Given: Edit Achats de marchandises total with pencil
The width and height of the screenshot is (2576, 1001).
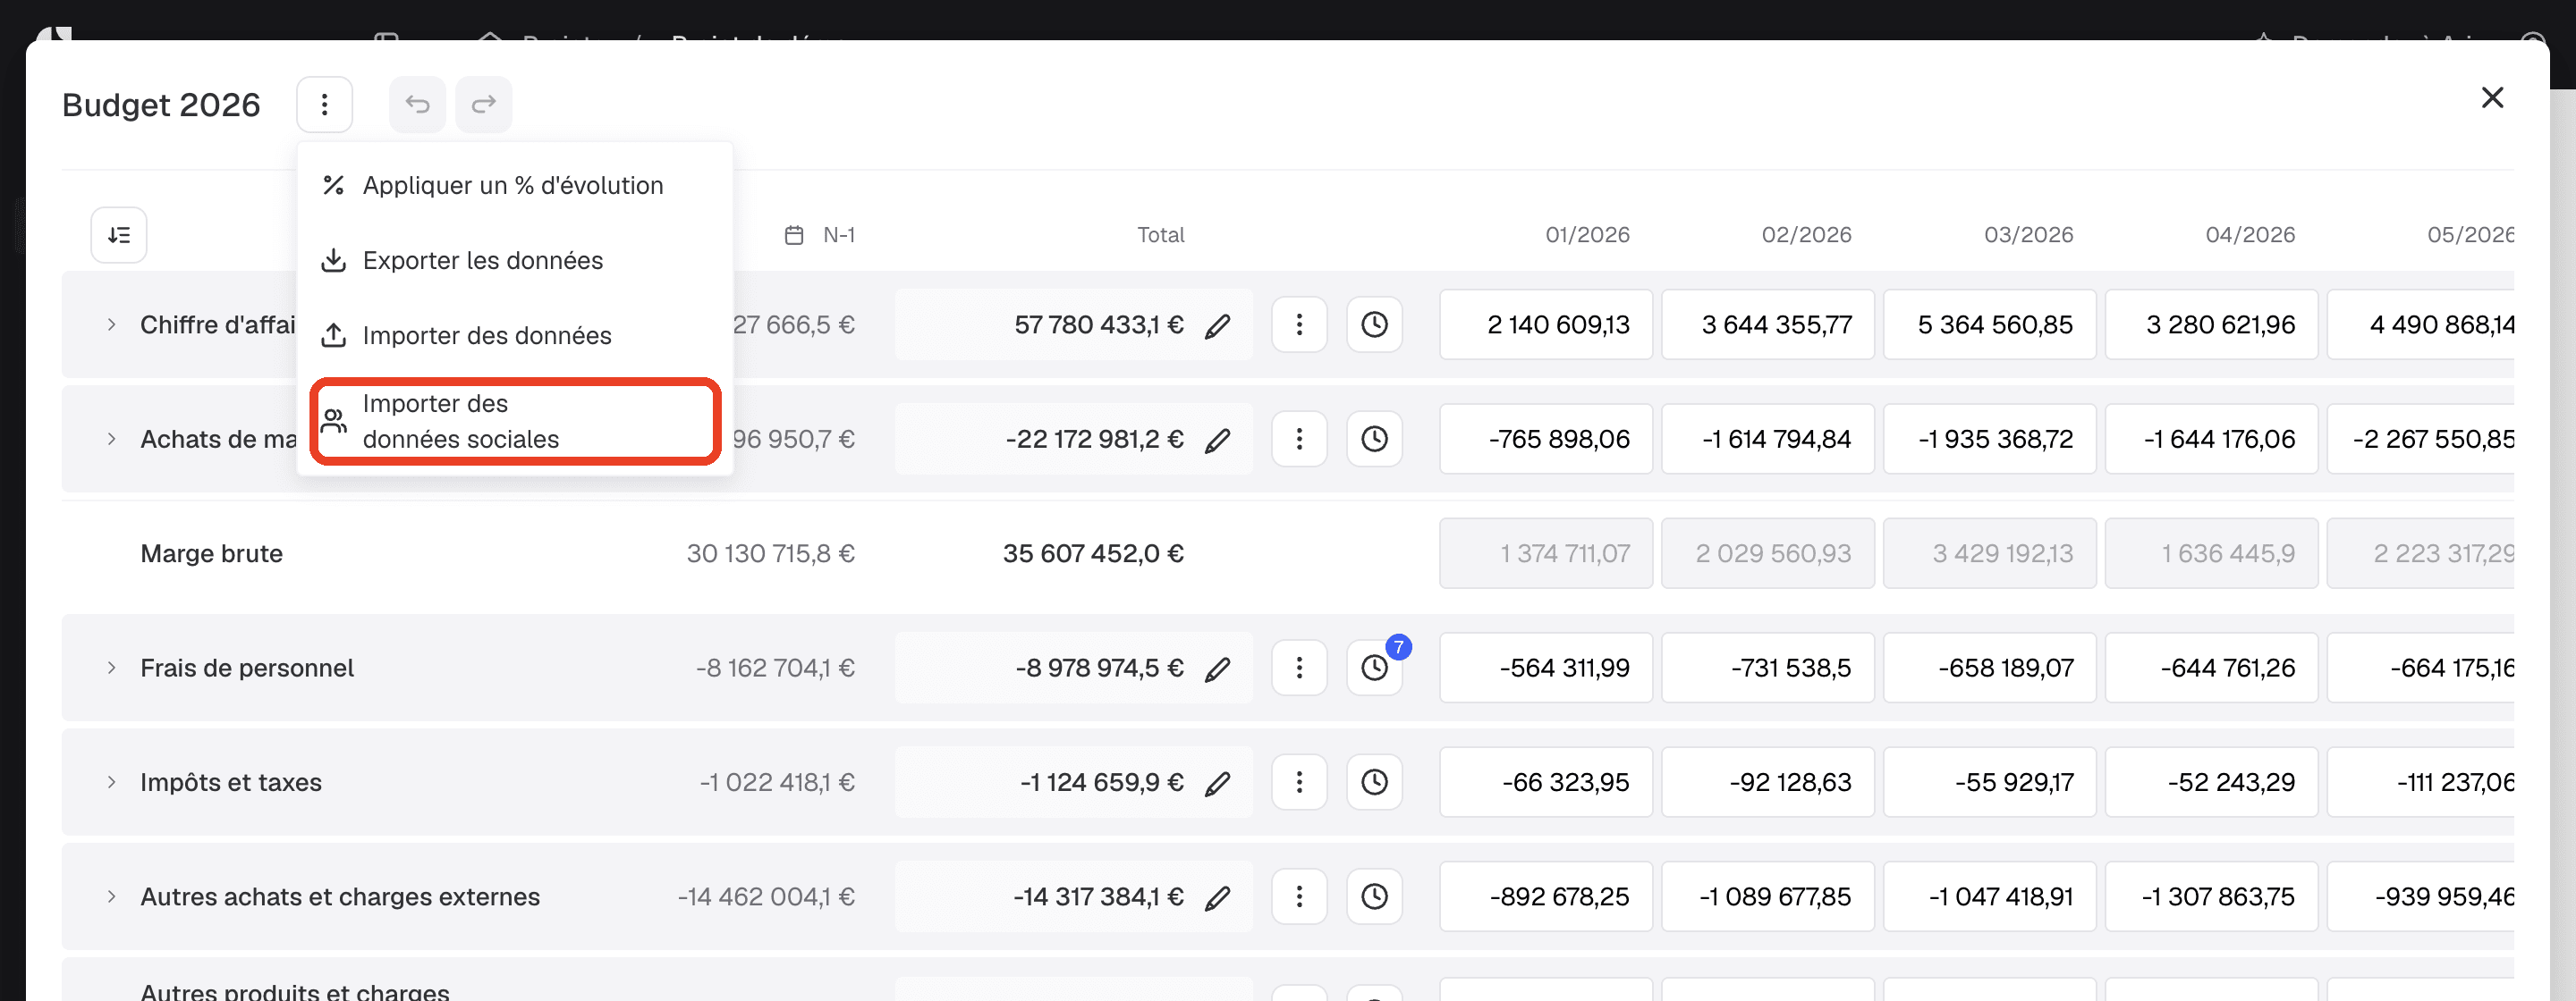Looking at the screenshot, I should 1217,440.
